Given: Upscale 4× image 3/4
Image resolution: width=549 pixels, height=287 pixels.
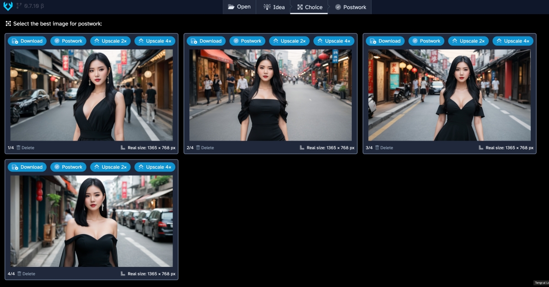Looking at the screenshot, I should point(513,41).
